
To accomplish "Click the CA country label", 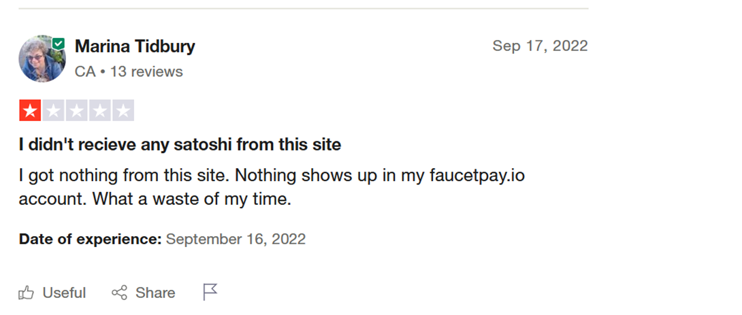I will click(x=84, y=71).
